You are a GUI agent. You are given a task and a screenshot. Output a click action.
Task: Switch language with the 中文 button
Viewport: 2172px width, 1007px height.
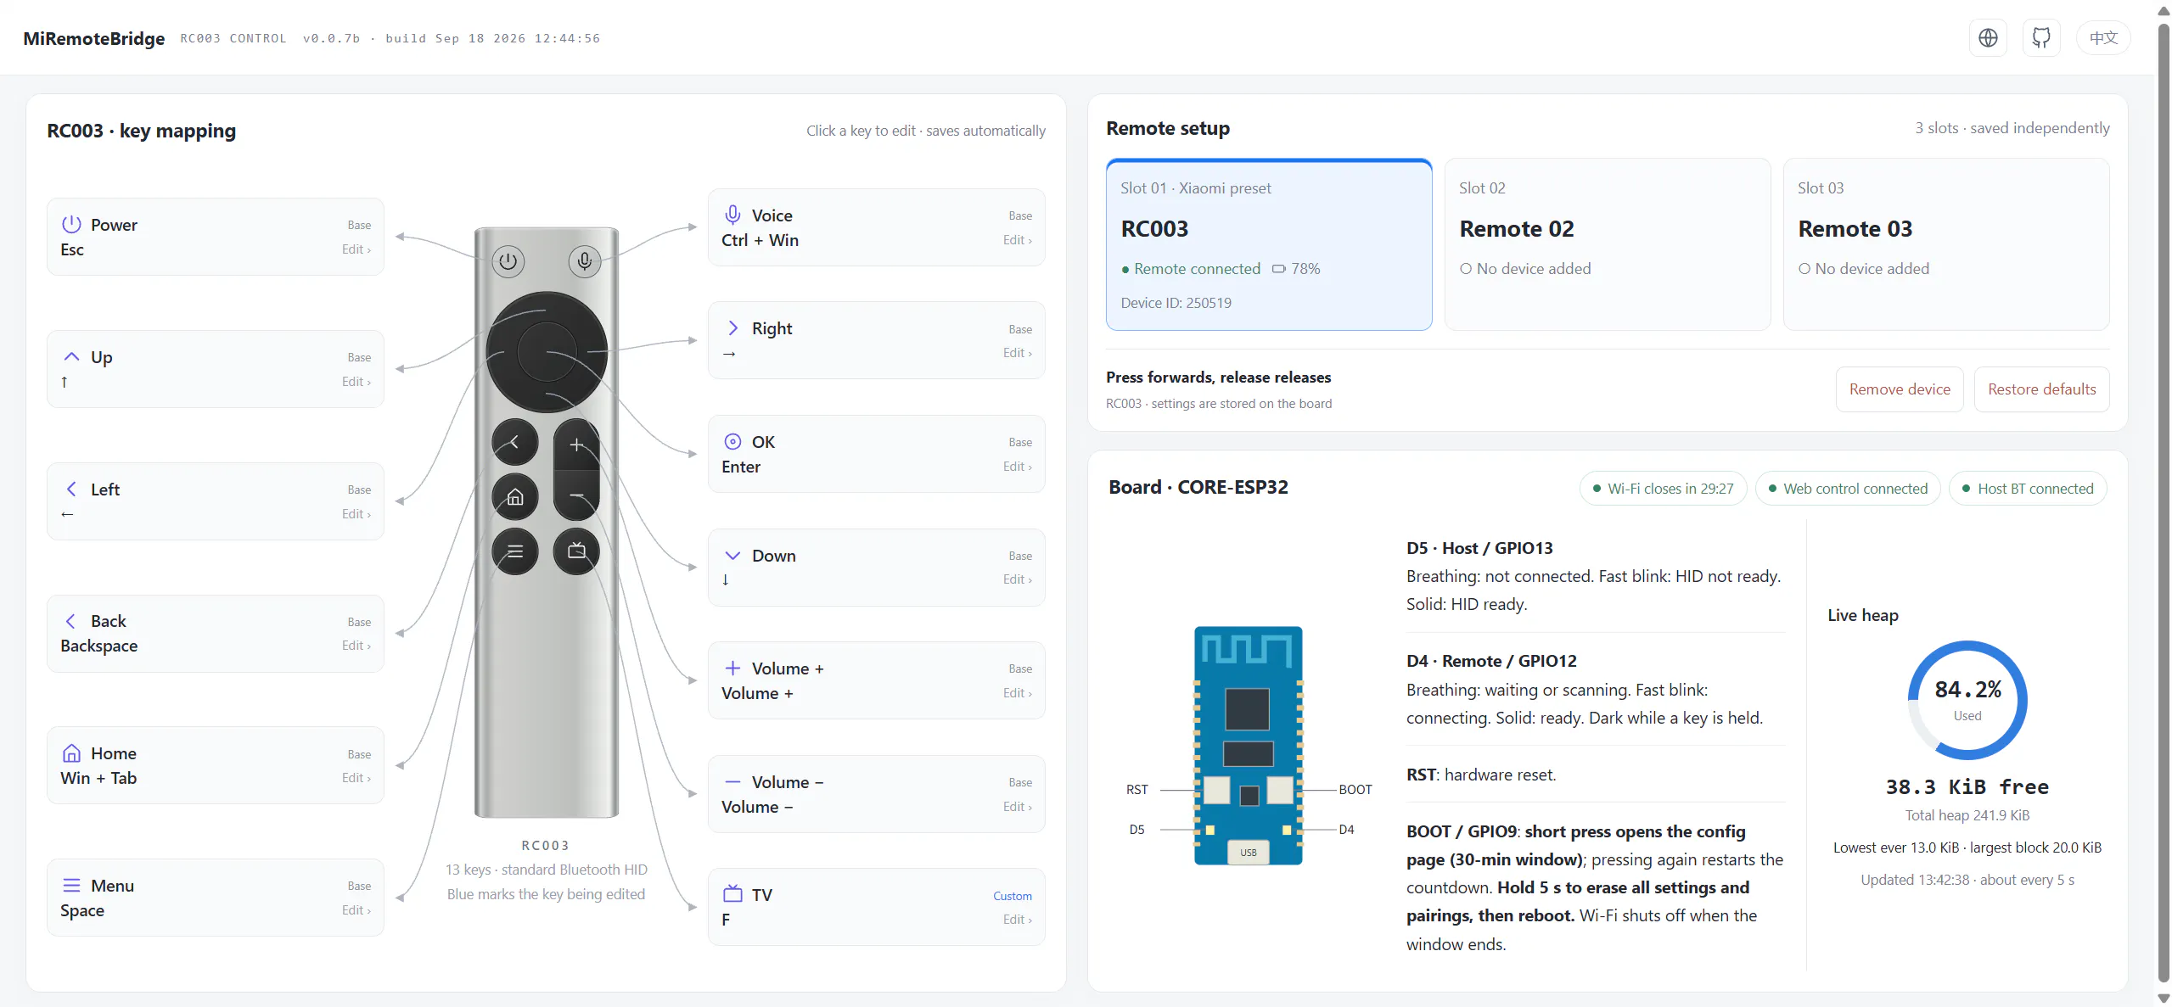pos(2102,38)
